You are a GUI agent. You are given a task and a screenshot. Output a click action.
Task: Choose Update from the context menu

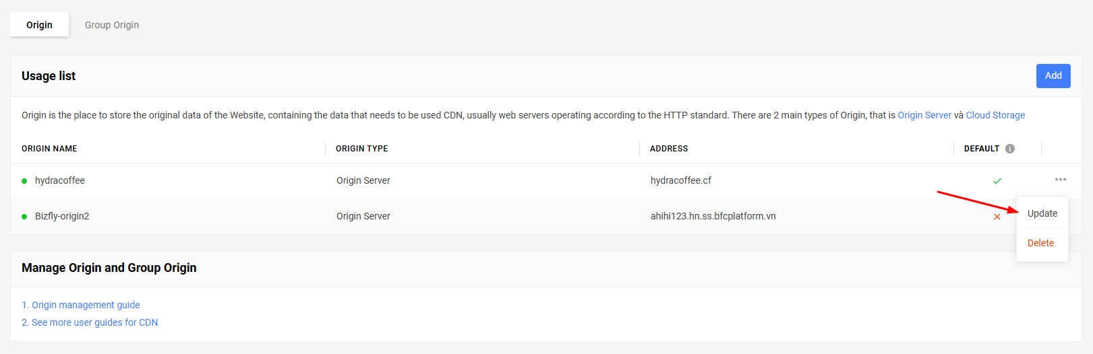(x=1042, y=213)
